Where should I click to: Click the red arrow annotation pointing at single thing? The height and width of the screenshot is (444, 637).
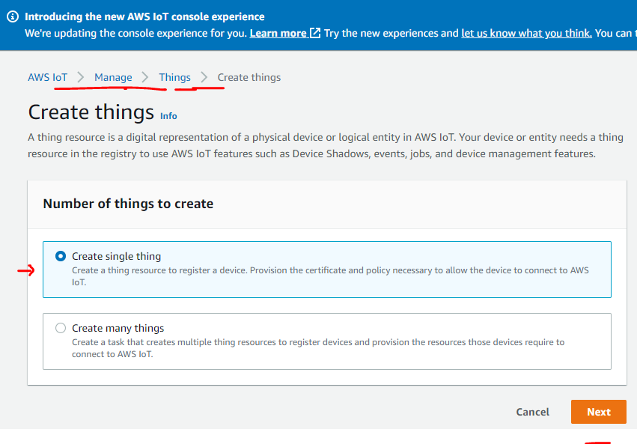[x=26, y=271]
